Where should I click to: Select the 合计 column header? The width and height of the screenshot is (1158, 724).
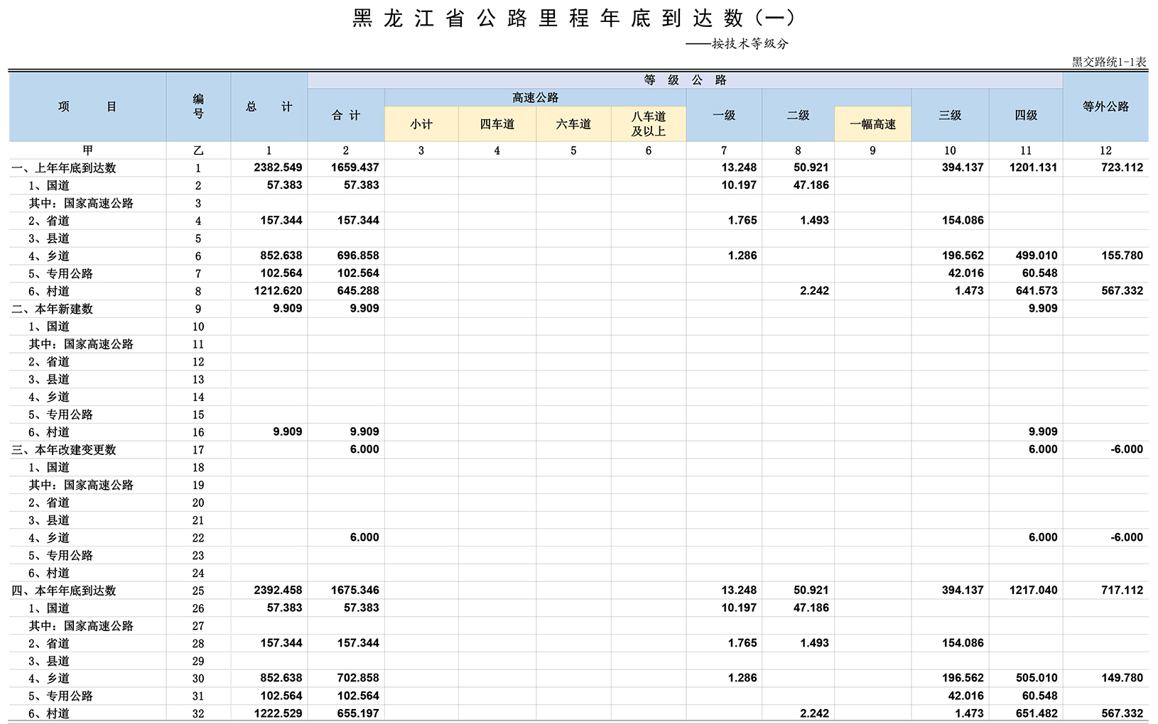(346, 115)
